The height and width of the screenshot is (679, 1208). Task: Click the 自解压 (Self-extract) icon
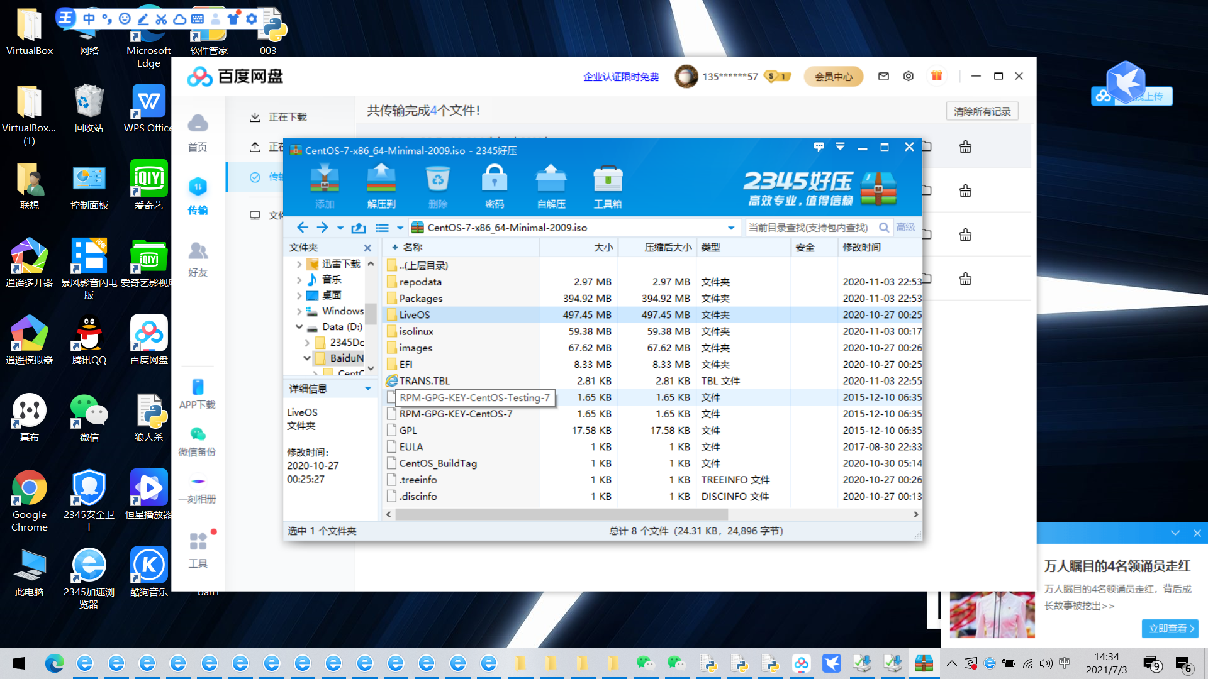551,186
